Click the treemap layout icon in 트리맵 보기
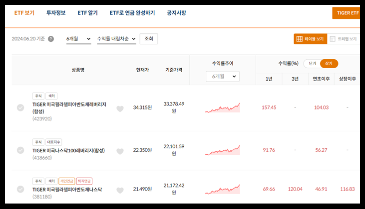 [333, 39]
